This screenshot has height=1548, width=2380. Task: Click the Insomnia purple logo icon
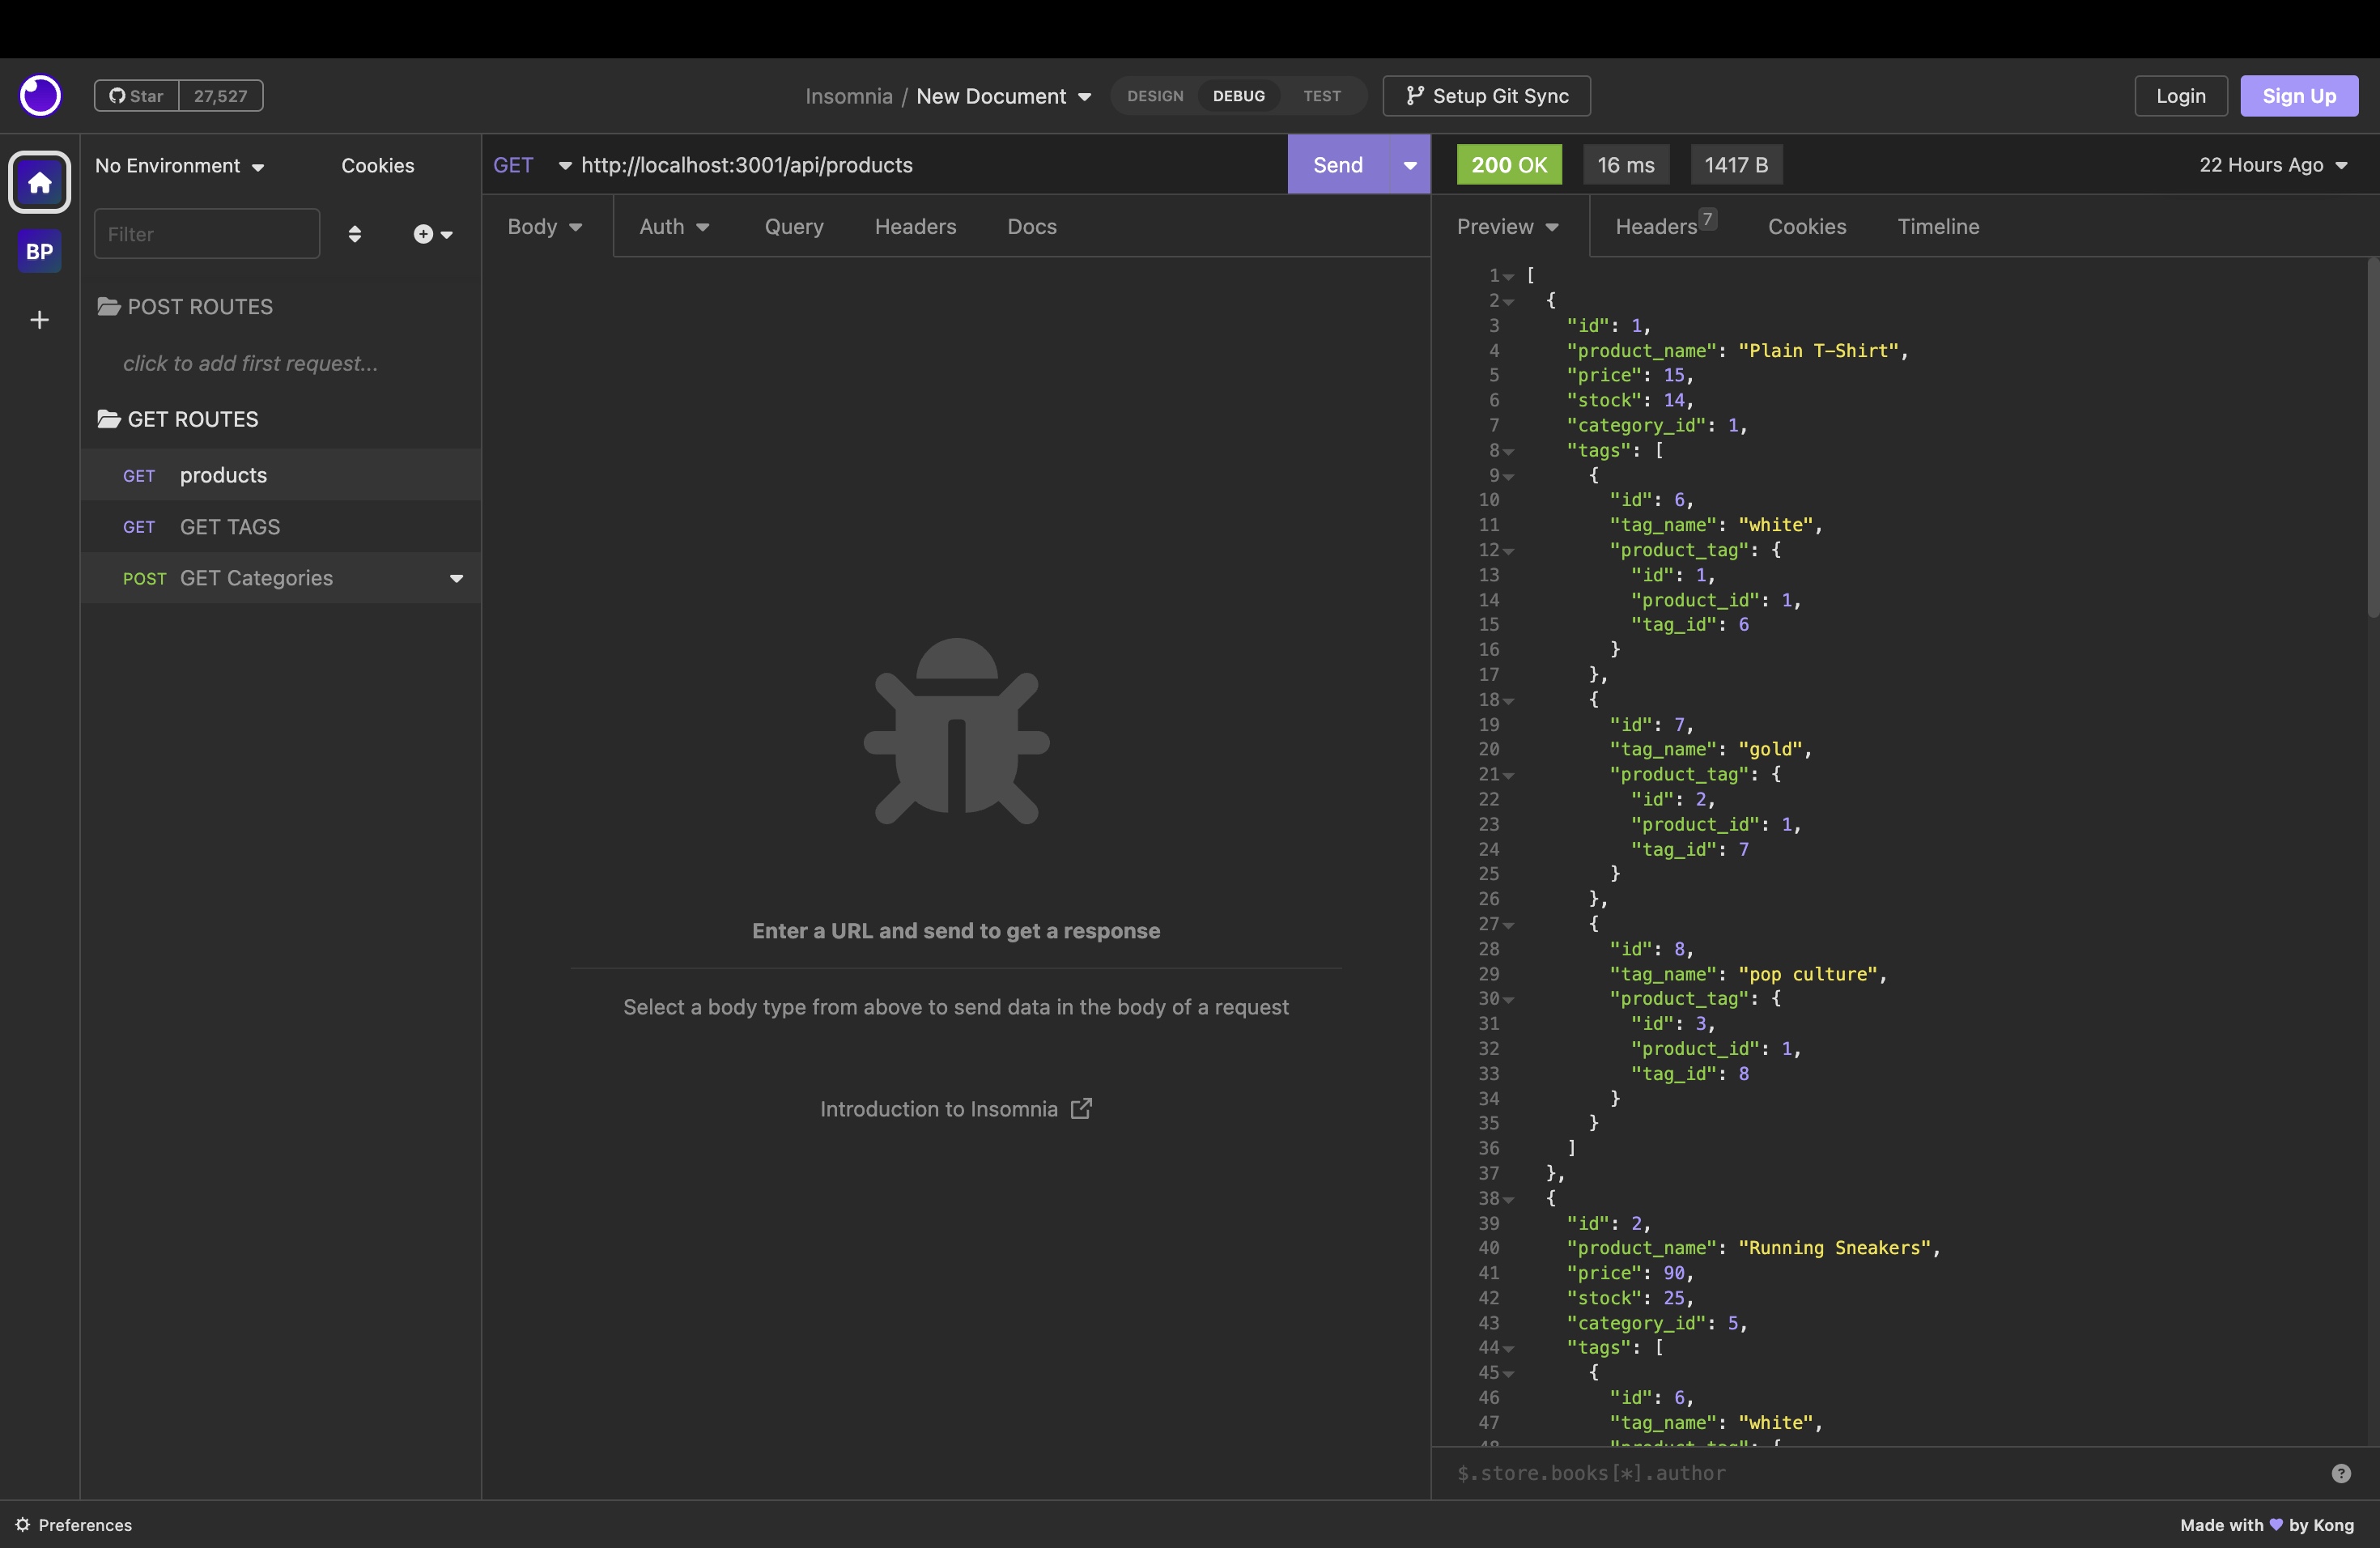[40, 96]
